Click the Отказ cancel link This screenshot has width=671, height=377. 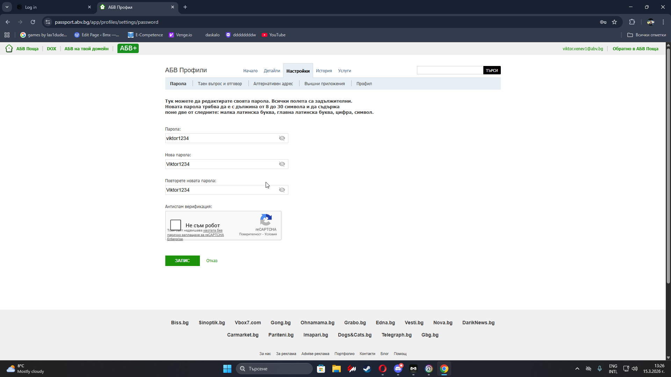click(212, 261)
